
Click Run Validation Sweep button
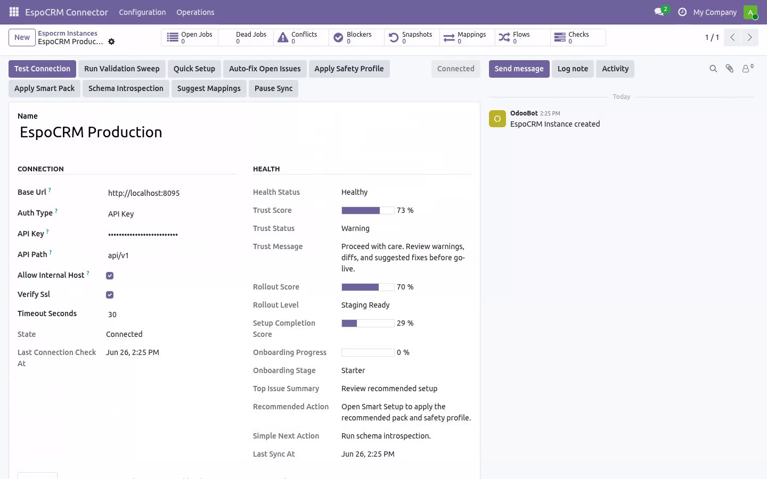(x=122, y=69)
